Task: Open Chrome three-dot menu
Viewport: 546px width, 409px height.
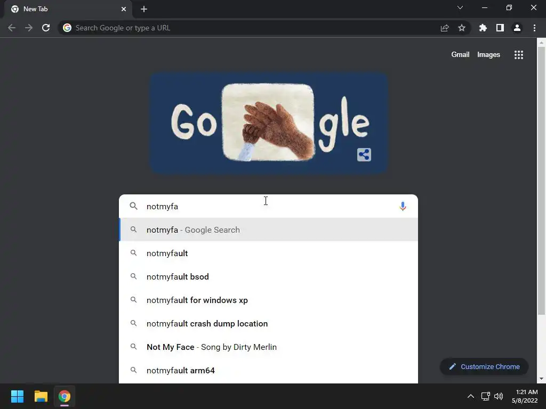Action: (x=534, y=28)
